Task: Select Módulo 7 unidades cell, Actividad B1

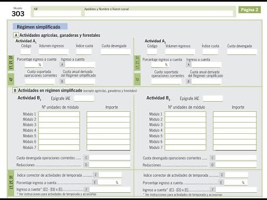Action: point(59,147)
